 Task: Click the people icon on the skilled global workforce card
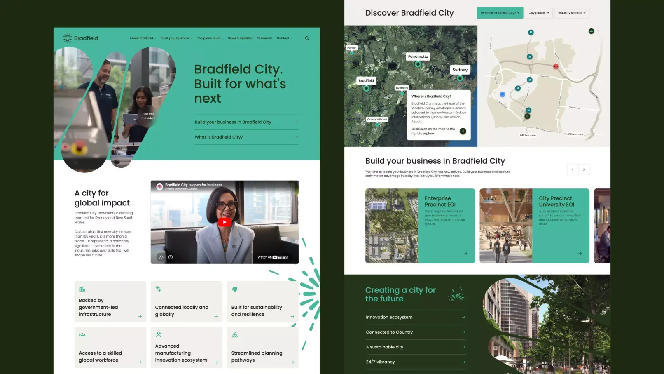[x=82, y=335]
